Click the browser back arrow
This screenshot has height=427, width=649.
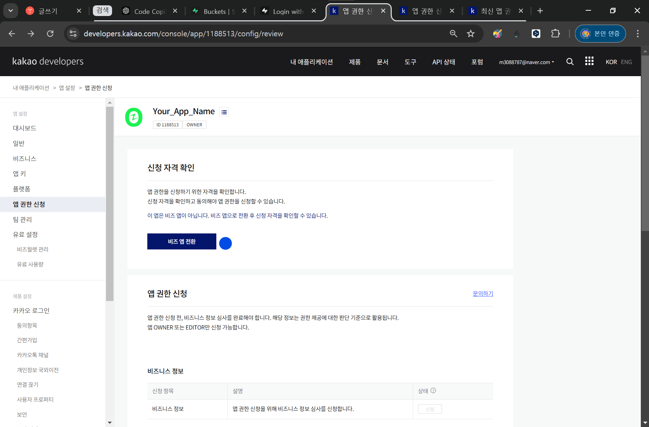pos(12,33)
